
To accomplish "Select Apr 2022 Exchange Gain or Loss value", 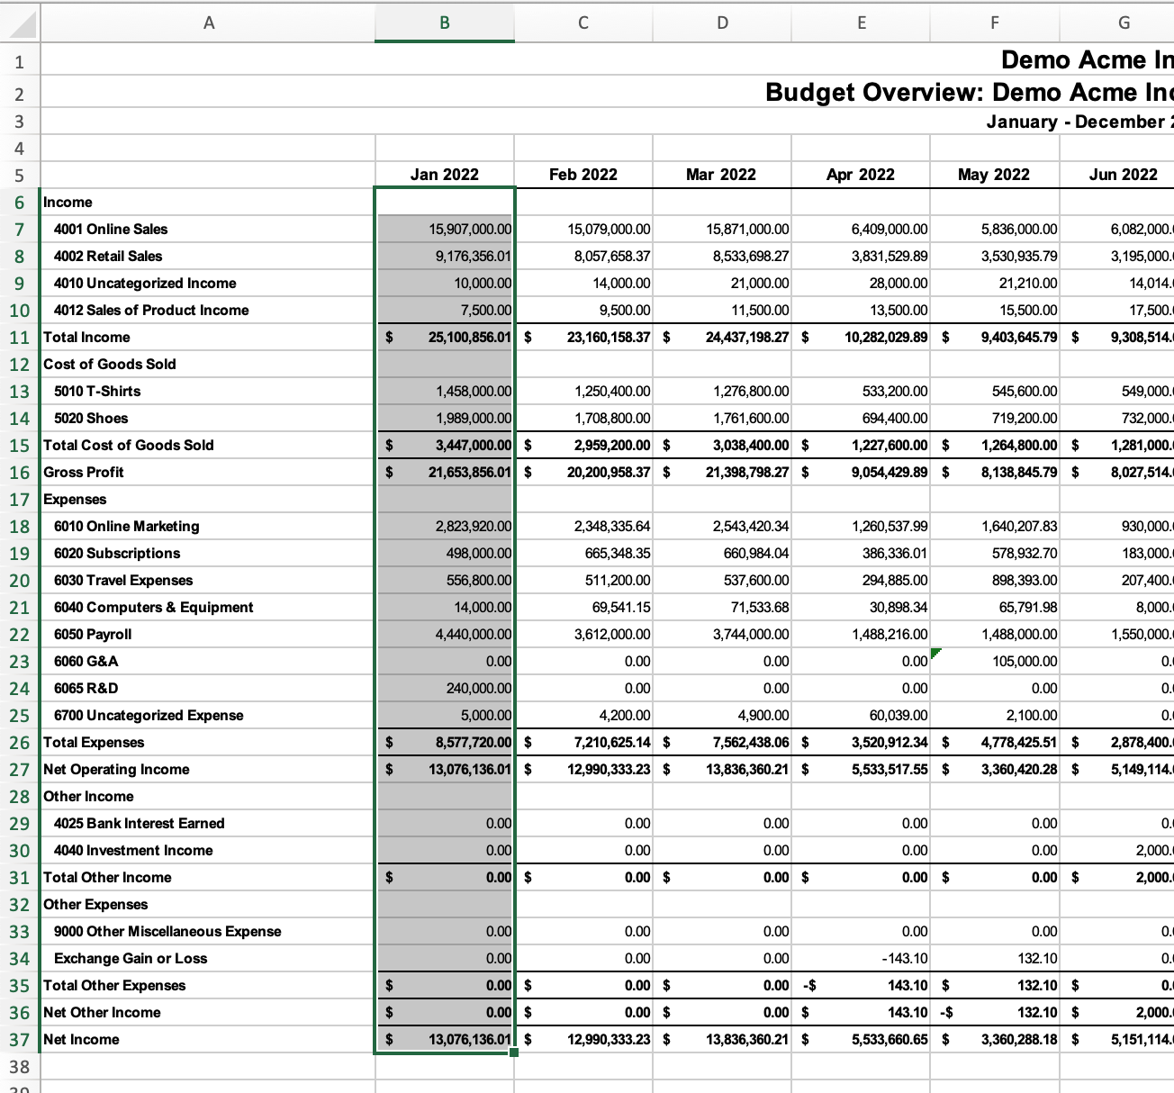I will [861, 959].
